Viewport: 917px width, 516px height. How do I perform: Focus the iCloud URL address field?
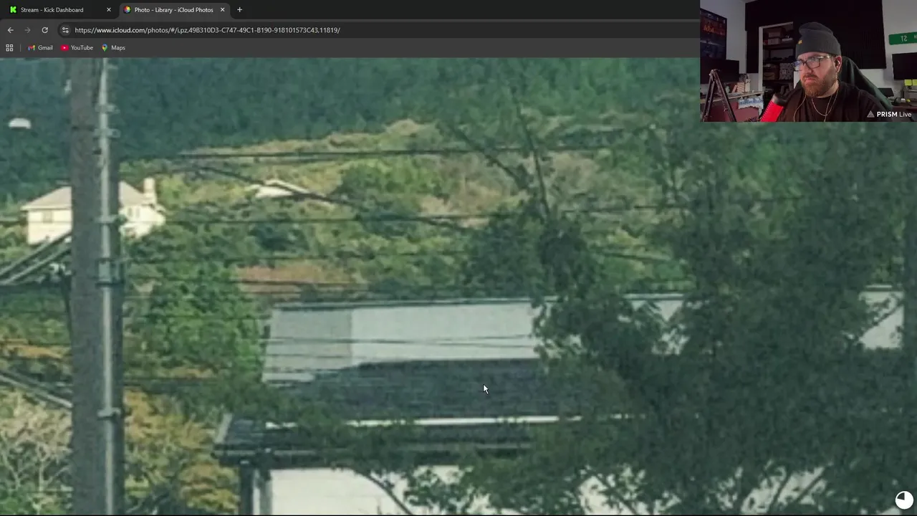(380, 30)
